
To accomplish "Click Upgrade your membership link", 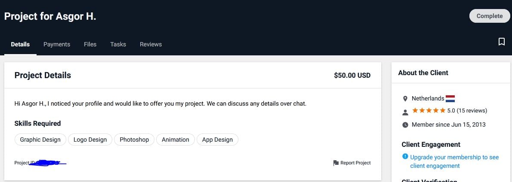I will point(454,161).
